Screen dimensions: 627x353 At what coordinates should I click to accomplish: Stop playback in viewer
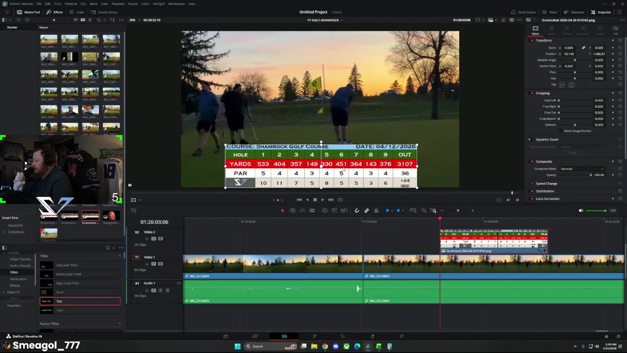point(315,200)
